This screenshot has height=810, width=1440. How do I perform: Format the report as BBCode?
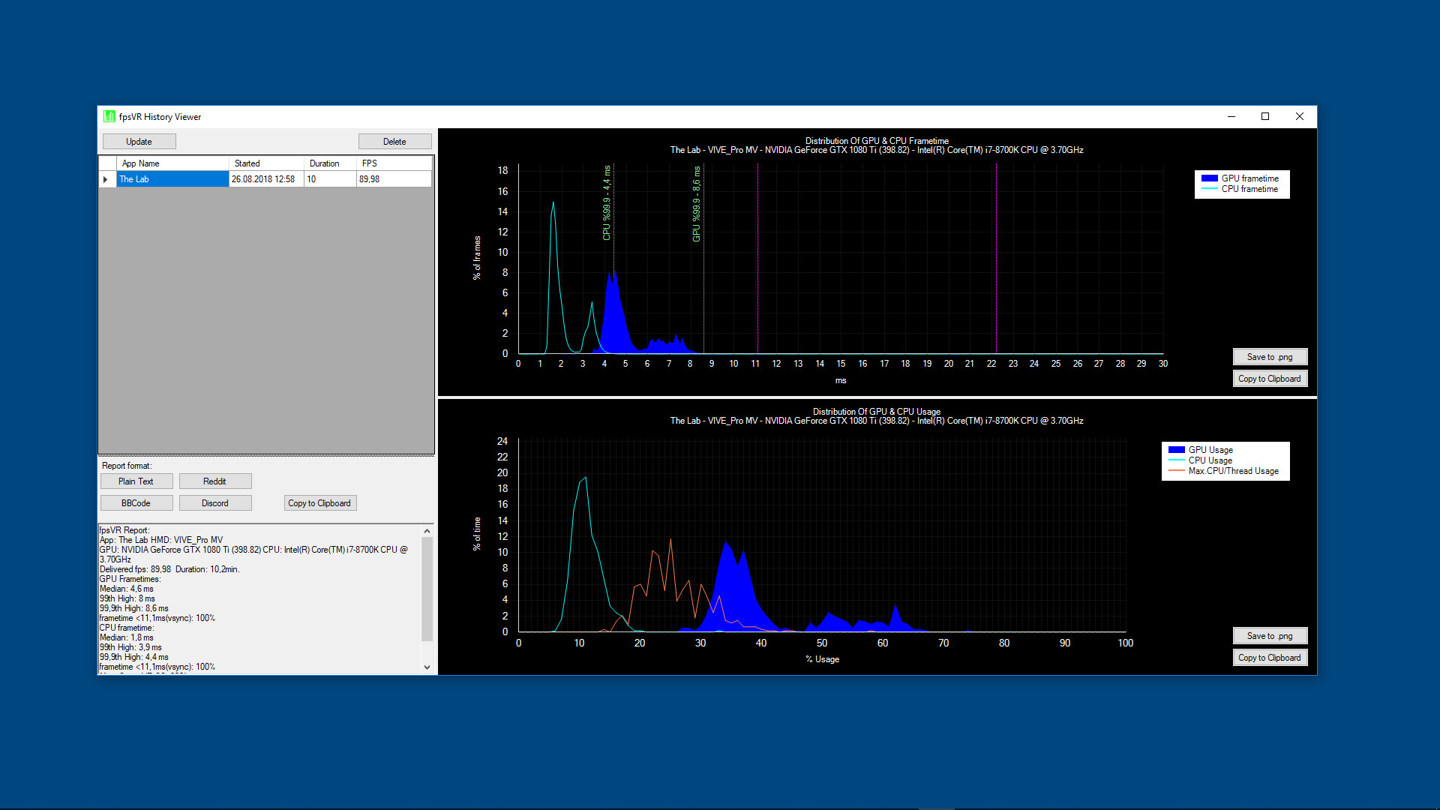pos(136,502)
